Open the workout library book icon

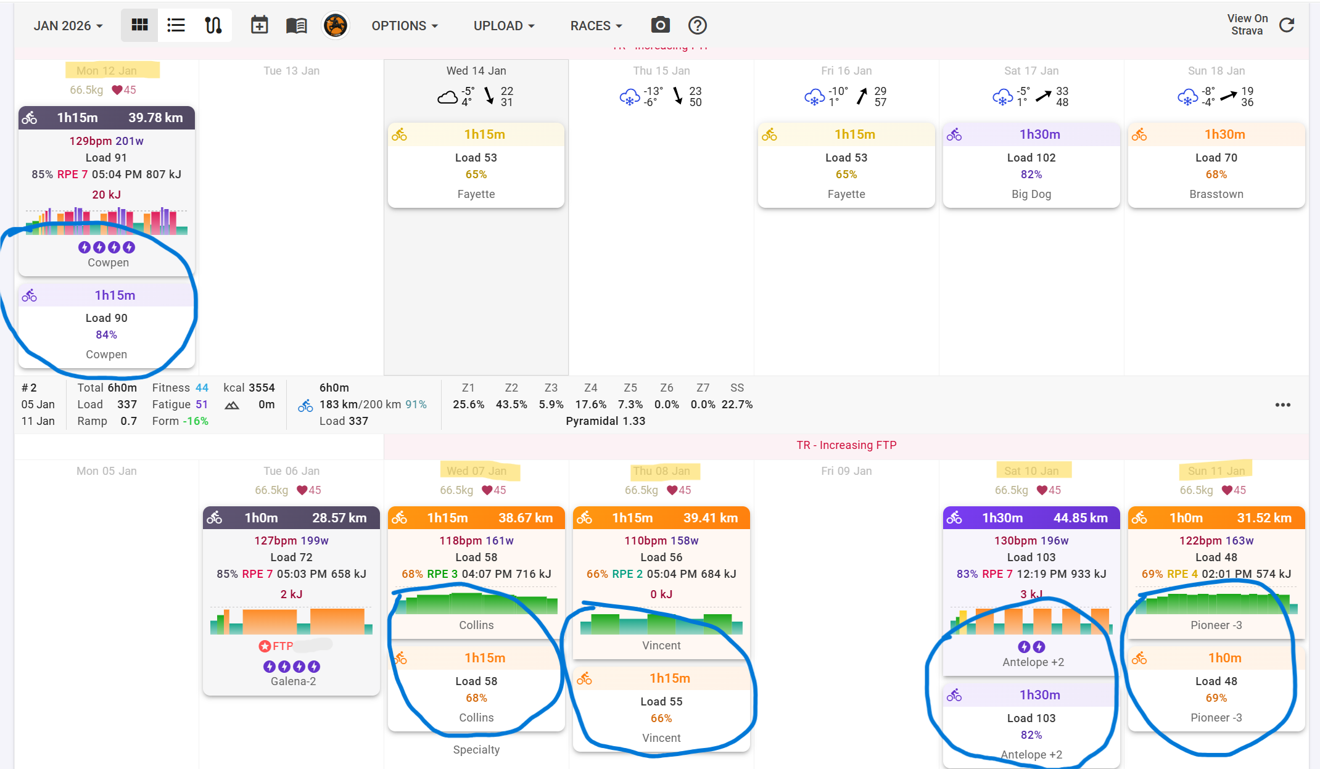click(x=296, y=25)
